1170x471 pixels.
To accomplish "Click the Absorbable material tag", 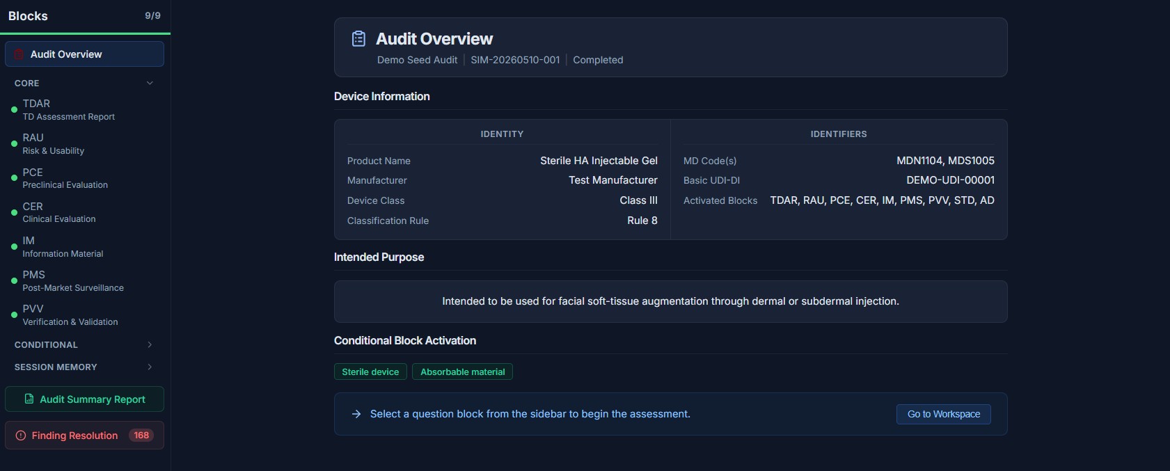I will (462, 372).
